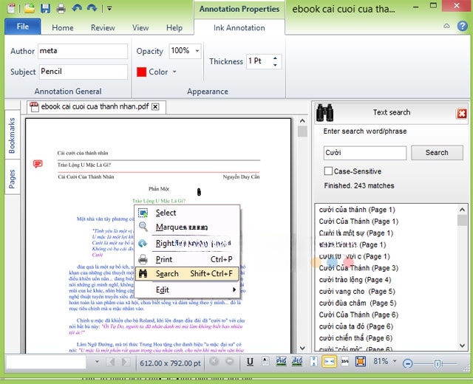Save the document with the floppy icon

click(x=46, y=8)
